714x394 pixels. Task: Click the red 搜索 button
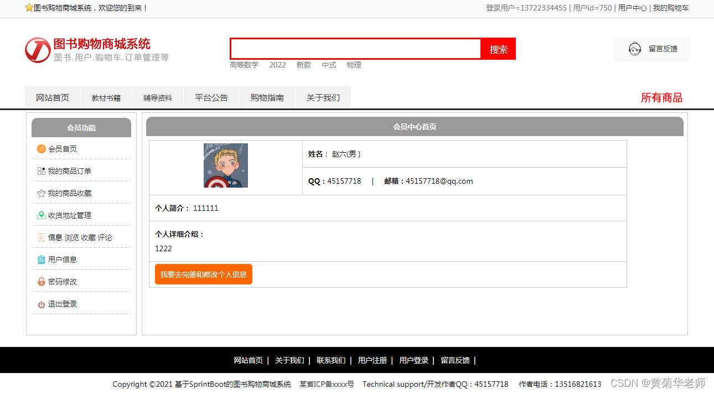click(499, 49)
